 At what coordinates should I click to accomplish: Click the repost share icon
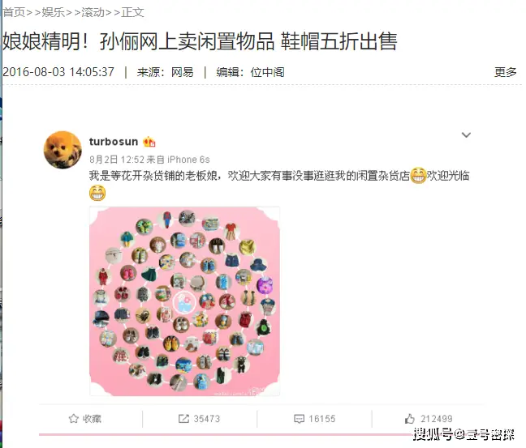[x=183, y=419]
